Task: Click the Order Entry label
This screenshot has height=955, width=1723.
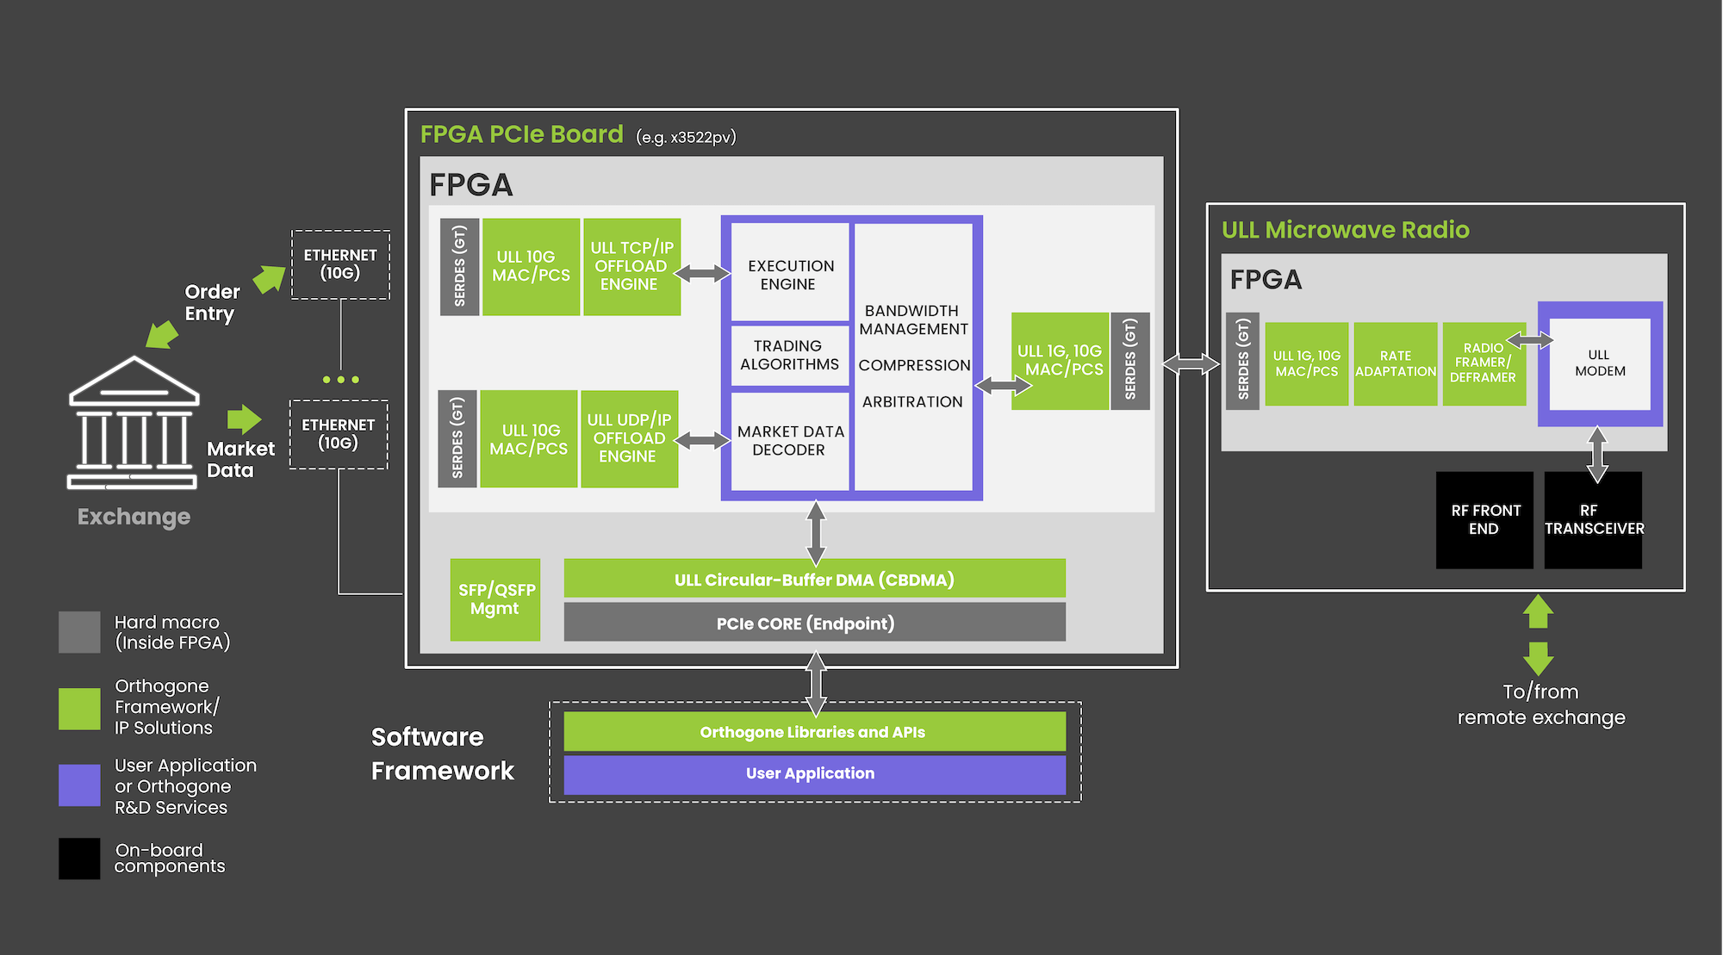Action: click(x=212, y=302)
